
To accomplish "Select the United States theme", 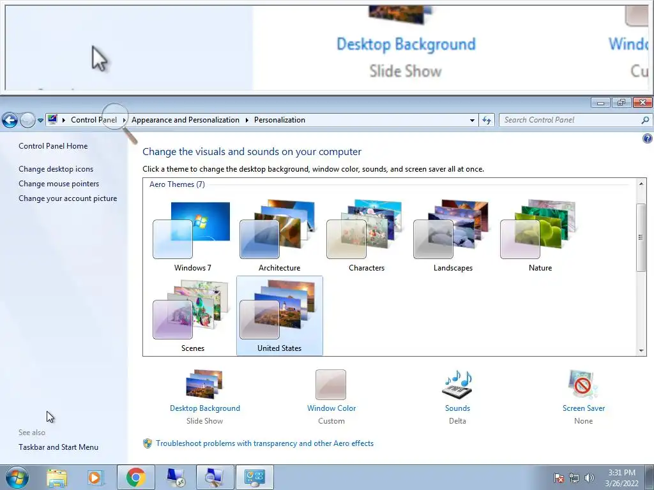I will pos(279,316).
